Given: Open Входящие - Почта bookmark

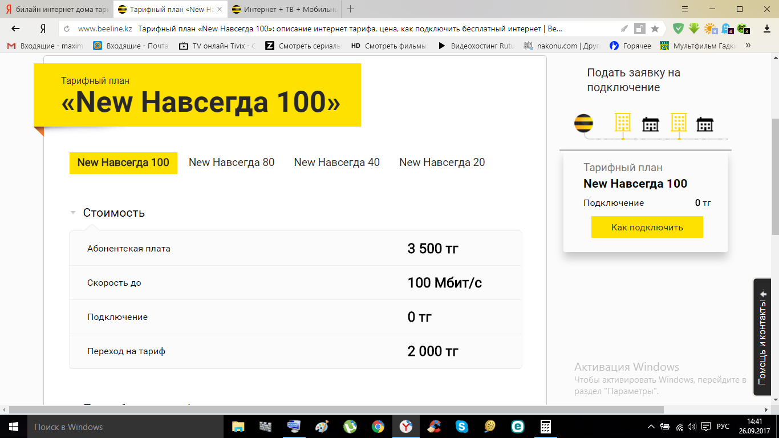Looking at the screenshot, I should point(131,46).
